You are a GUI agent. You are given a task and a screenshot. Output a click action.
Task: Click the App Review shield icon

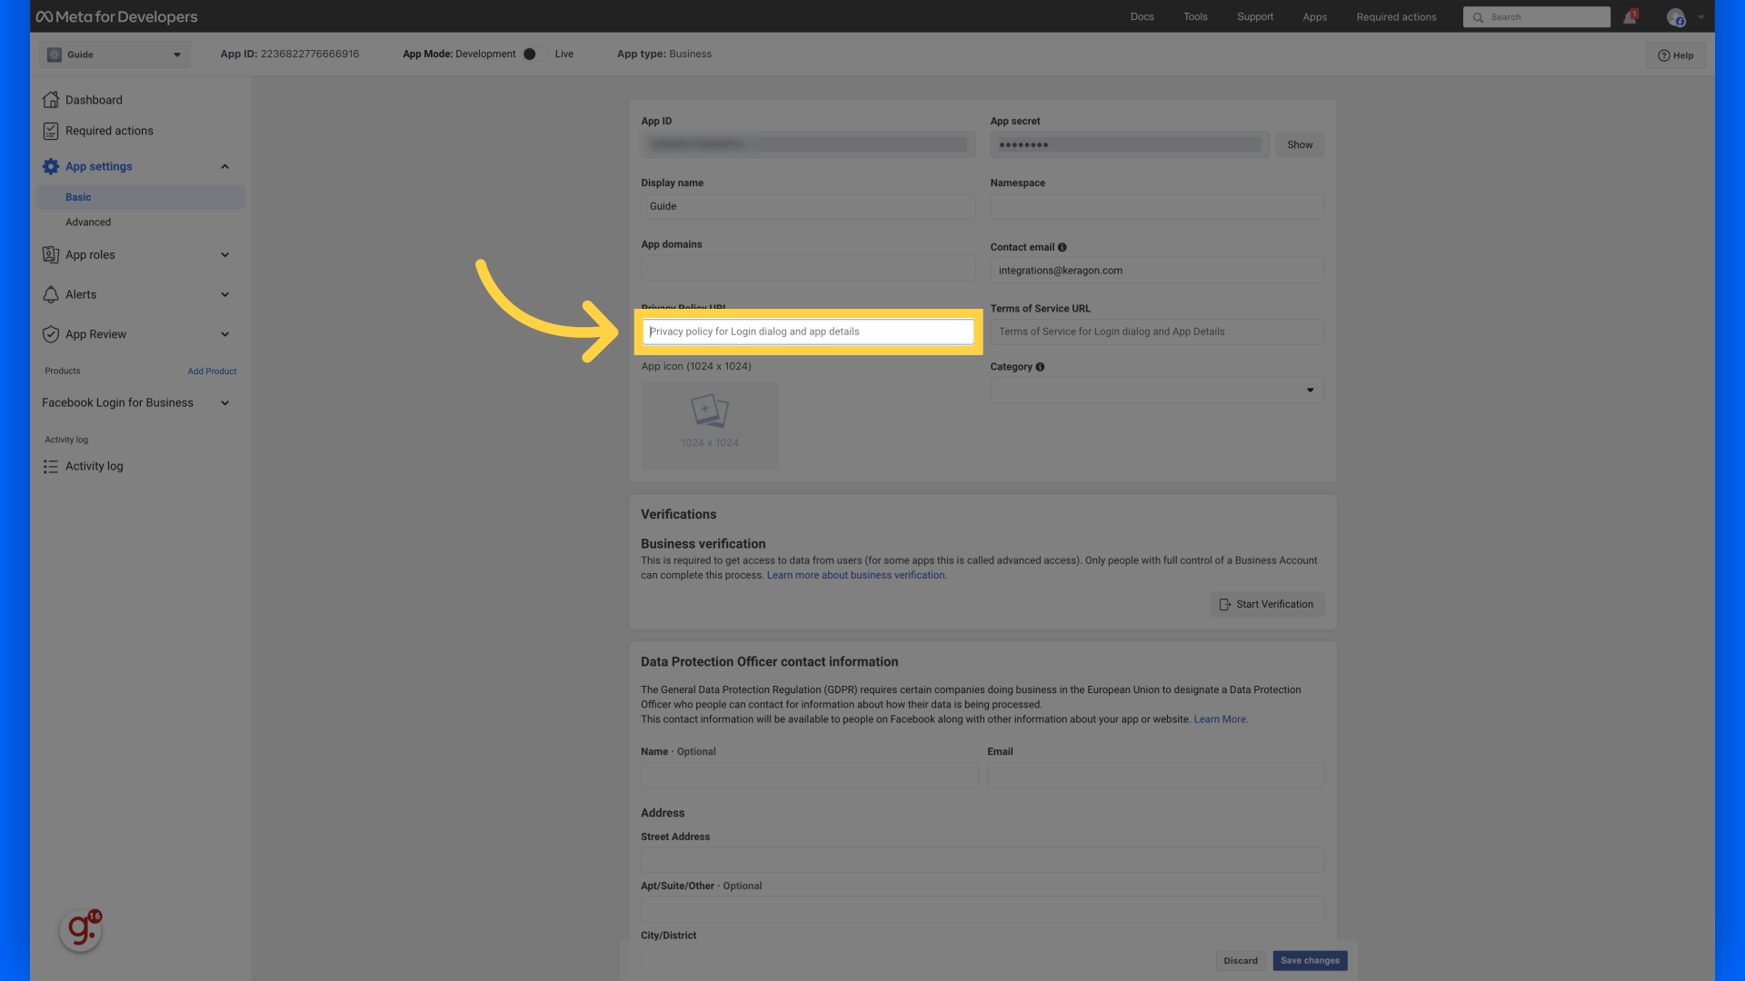pyautogui.click(x=51, y=334)
